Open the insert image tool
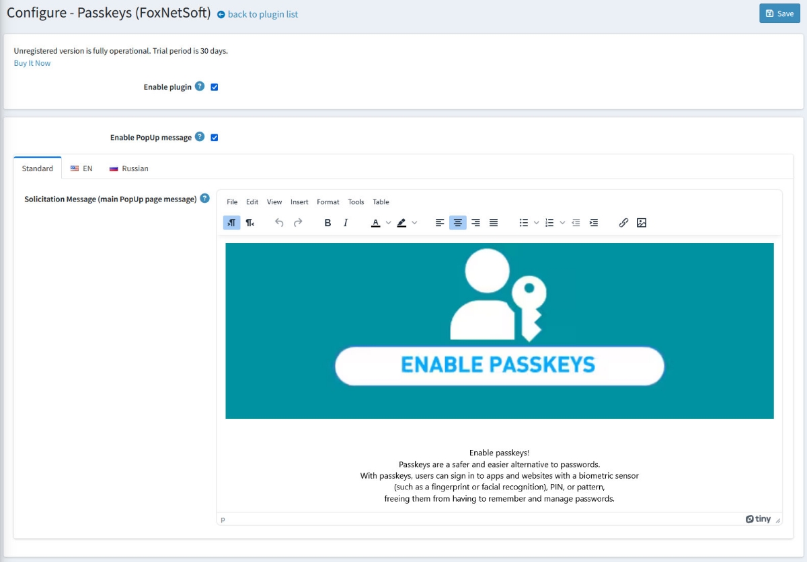The image size is (807, 562). click(x=642, y=223)
